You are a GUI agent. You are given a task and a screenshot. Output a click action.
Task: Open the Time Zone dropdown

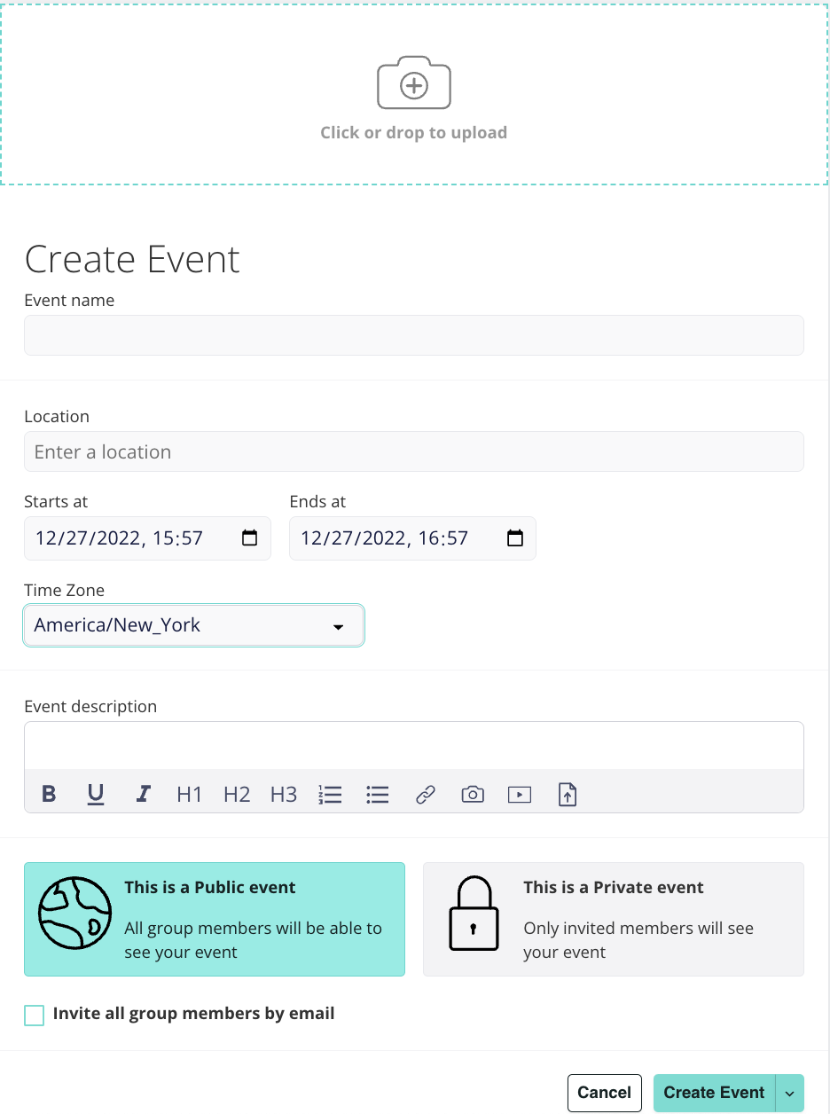(x=193, y=625)
